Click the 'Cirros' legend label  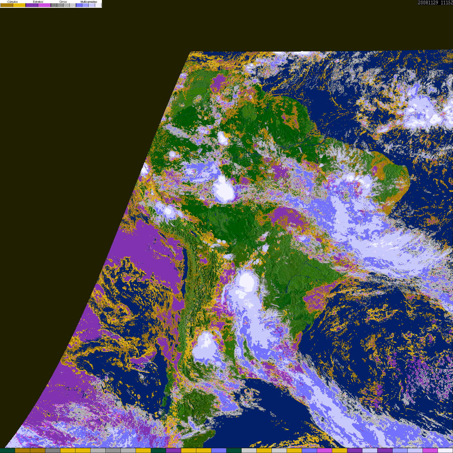tap(63, 2)
